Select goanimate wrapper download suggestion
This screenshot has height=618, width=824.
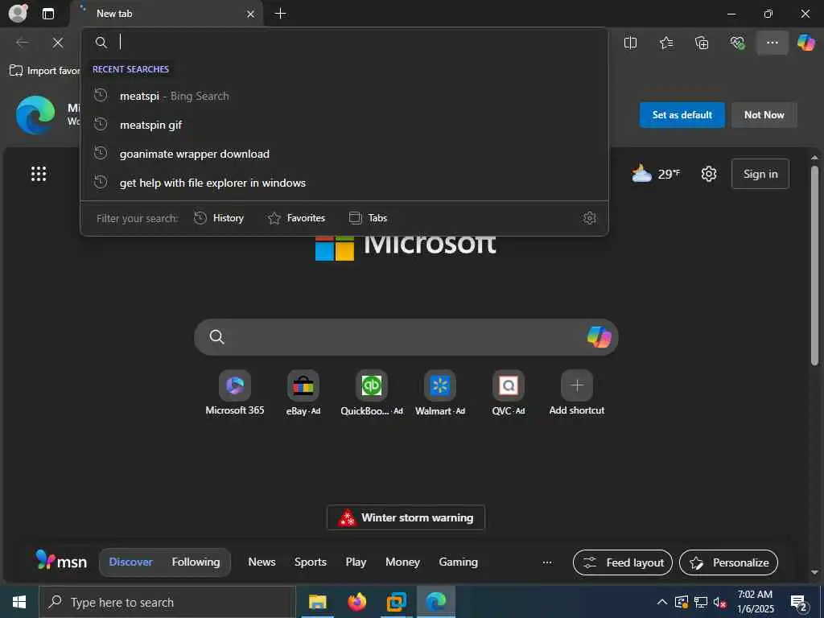[344, 154]
